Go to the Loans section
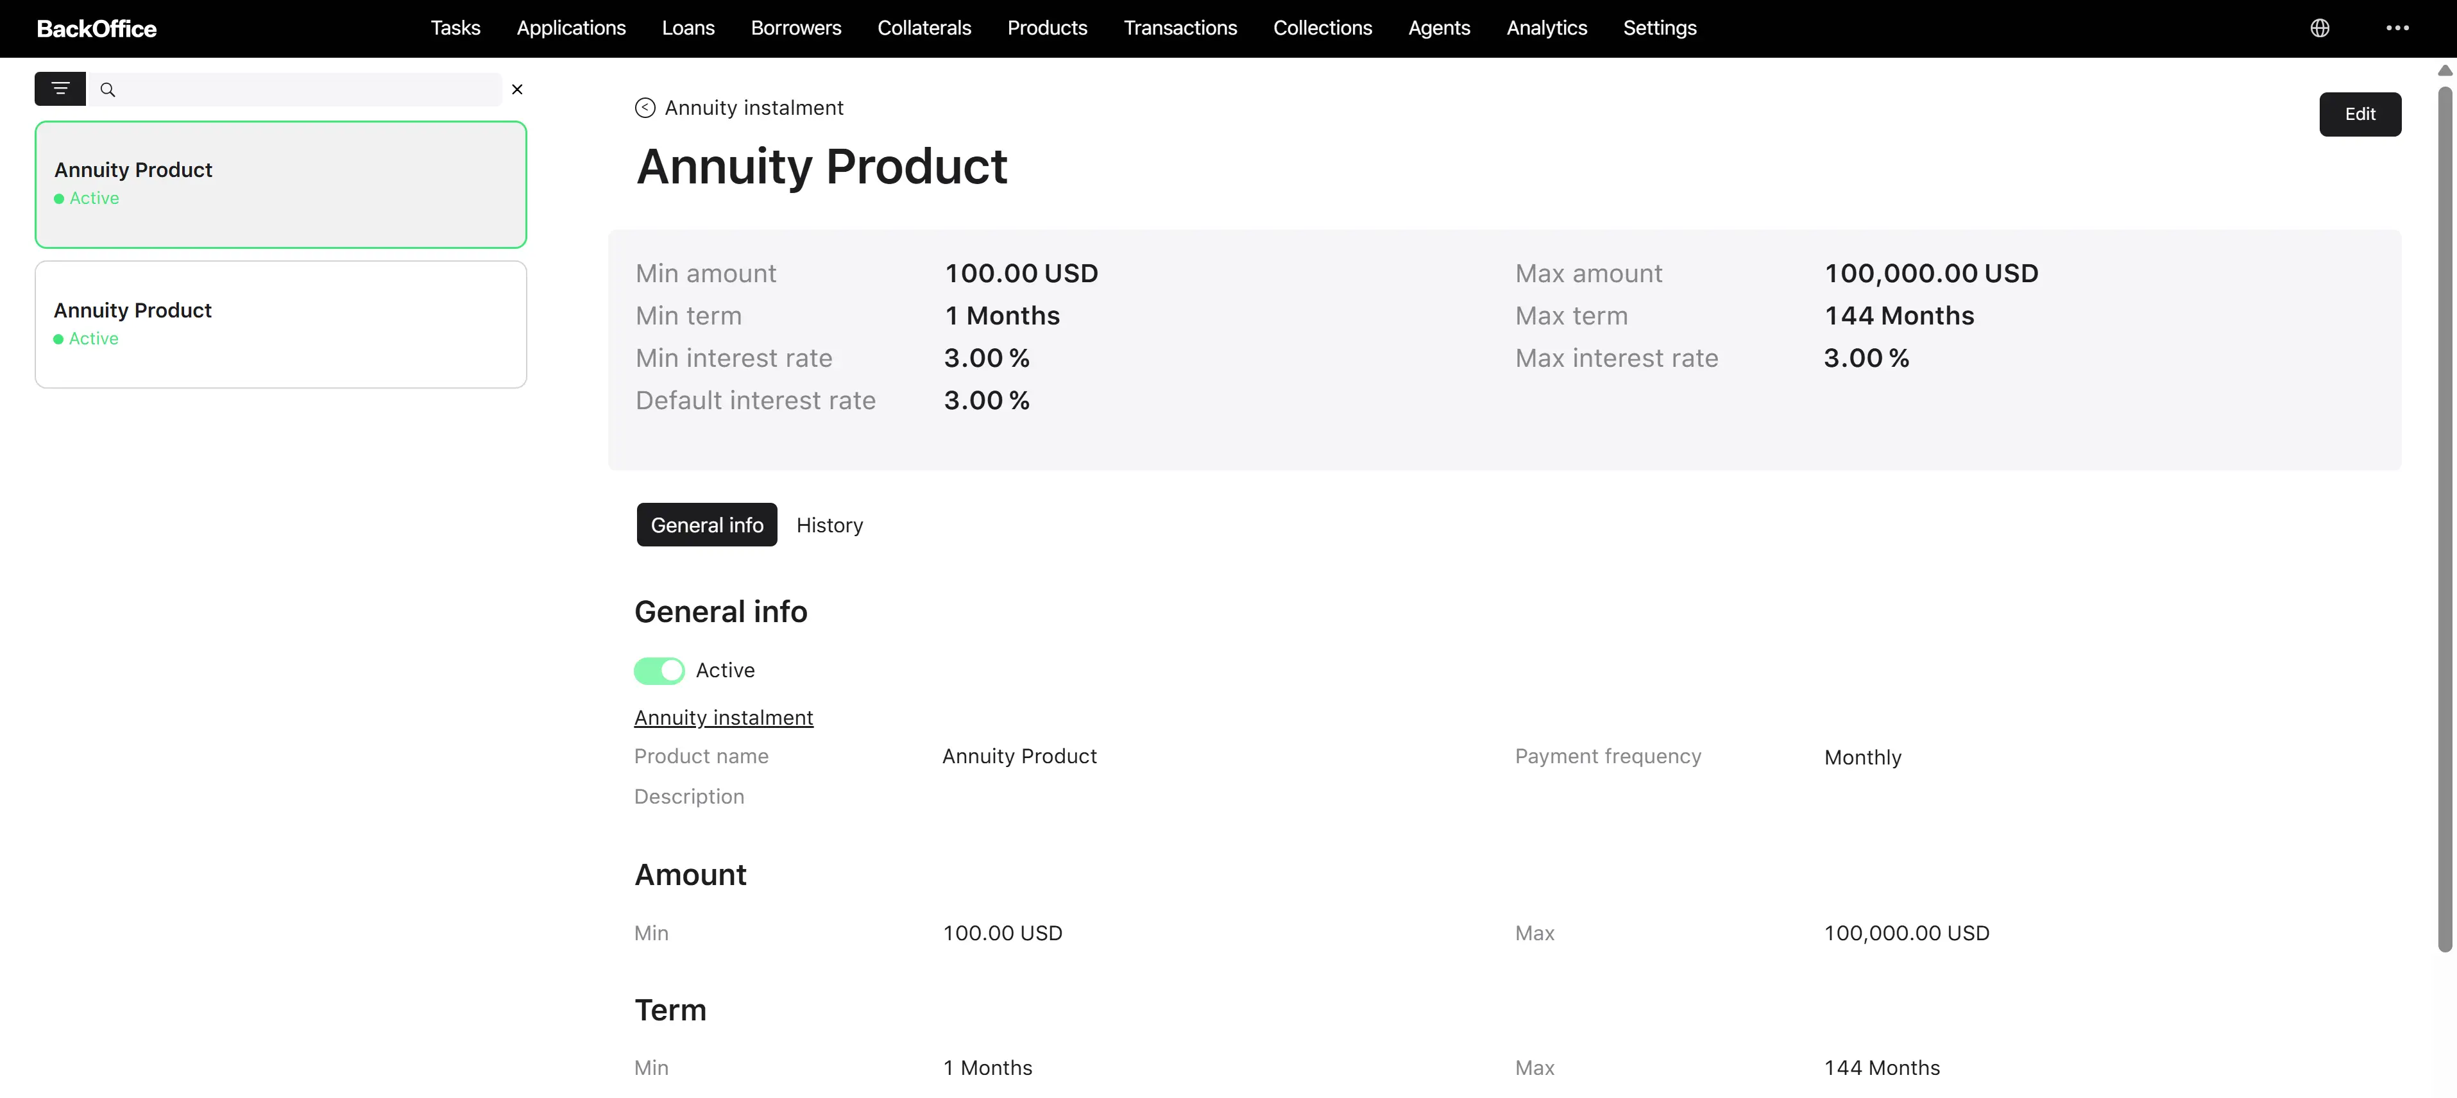Viewport: 2457px width, 1098px height. click(688, 29)
